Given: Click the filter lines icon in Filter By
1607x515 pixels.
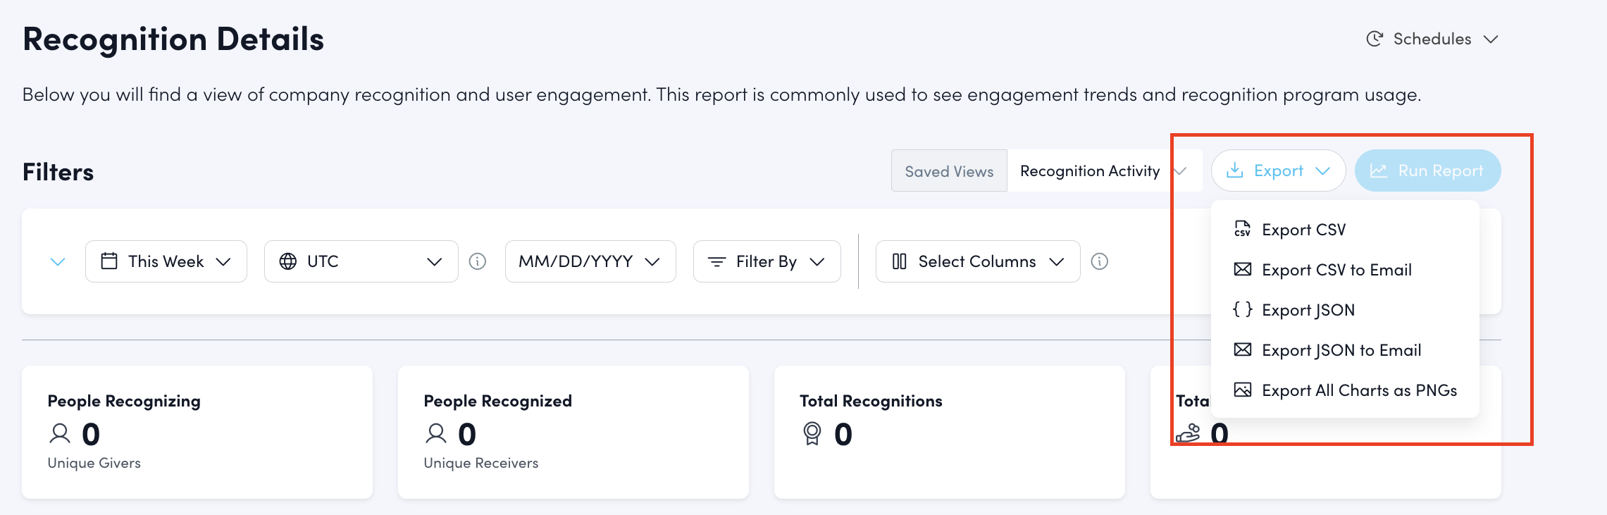Looking at the screenshot, I should click(x=716, y=261).
